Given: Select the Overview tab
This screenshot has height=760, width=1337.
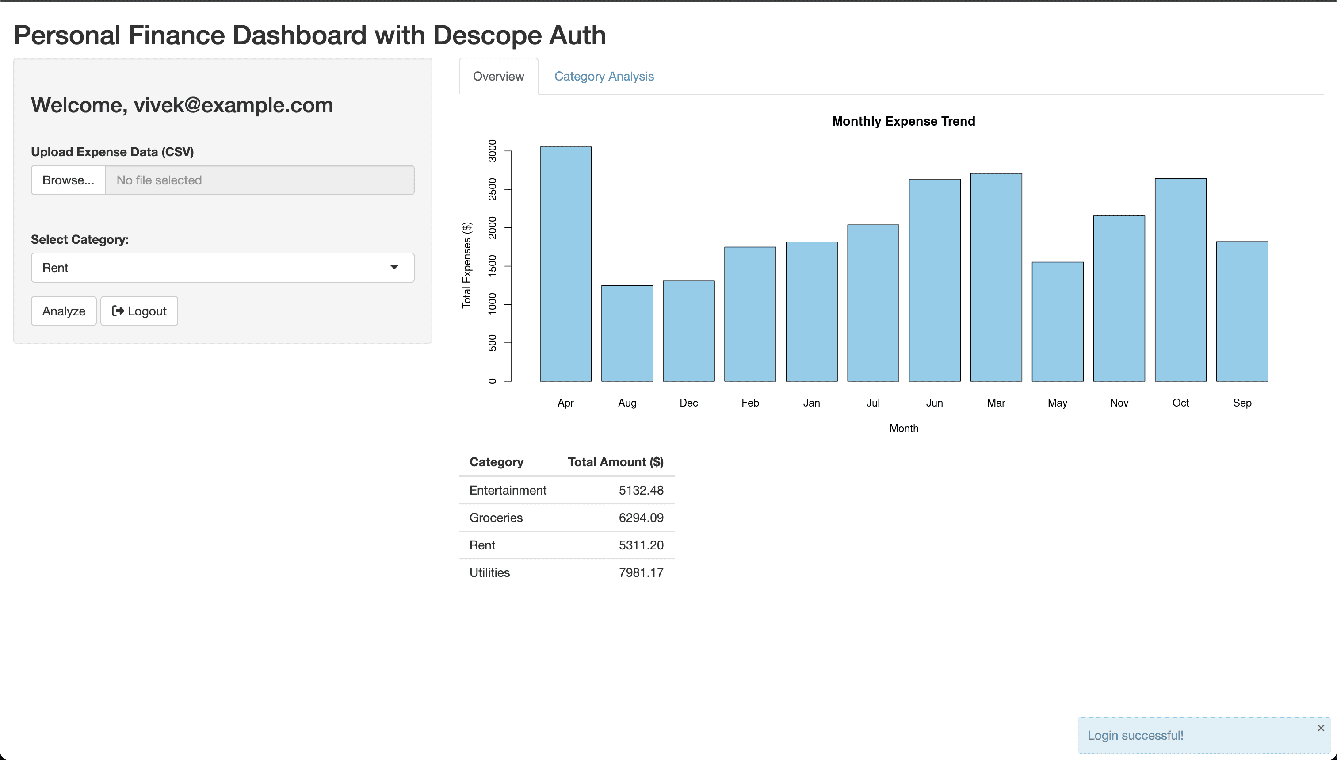Looking at the screenshot, I should [x=498, y=76].
